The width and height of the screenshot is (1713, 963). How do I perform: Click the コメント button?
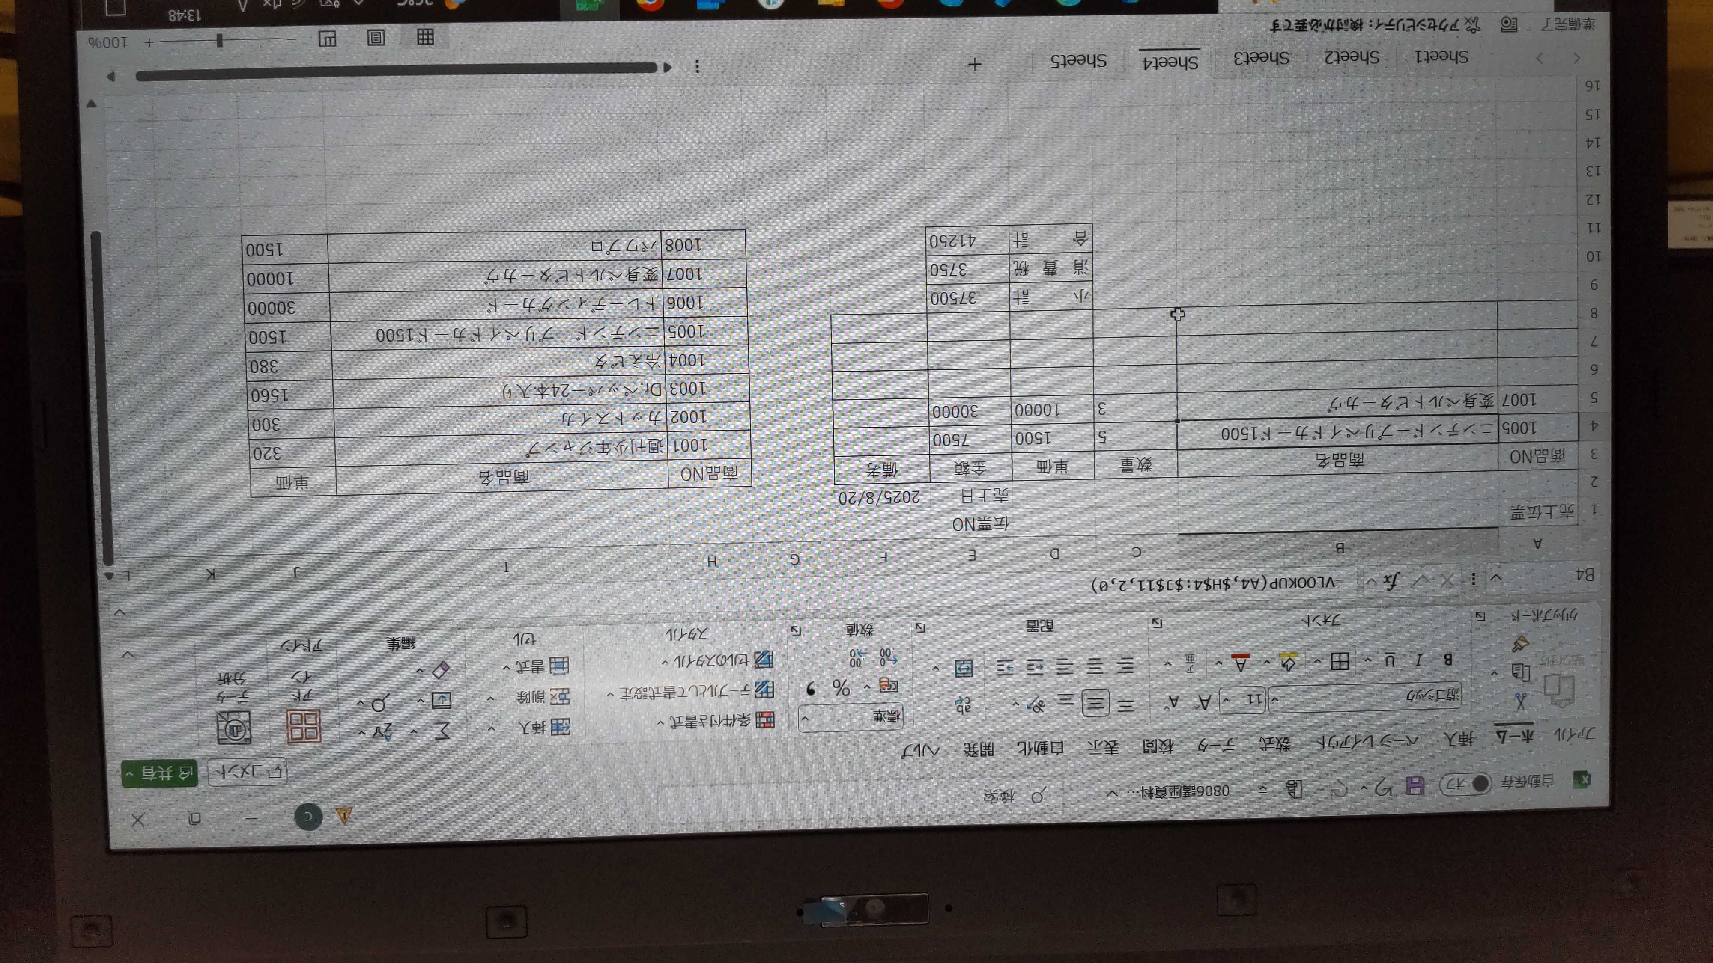248,772
